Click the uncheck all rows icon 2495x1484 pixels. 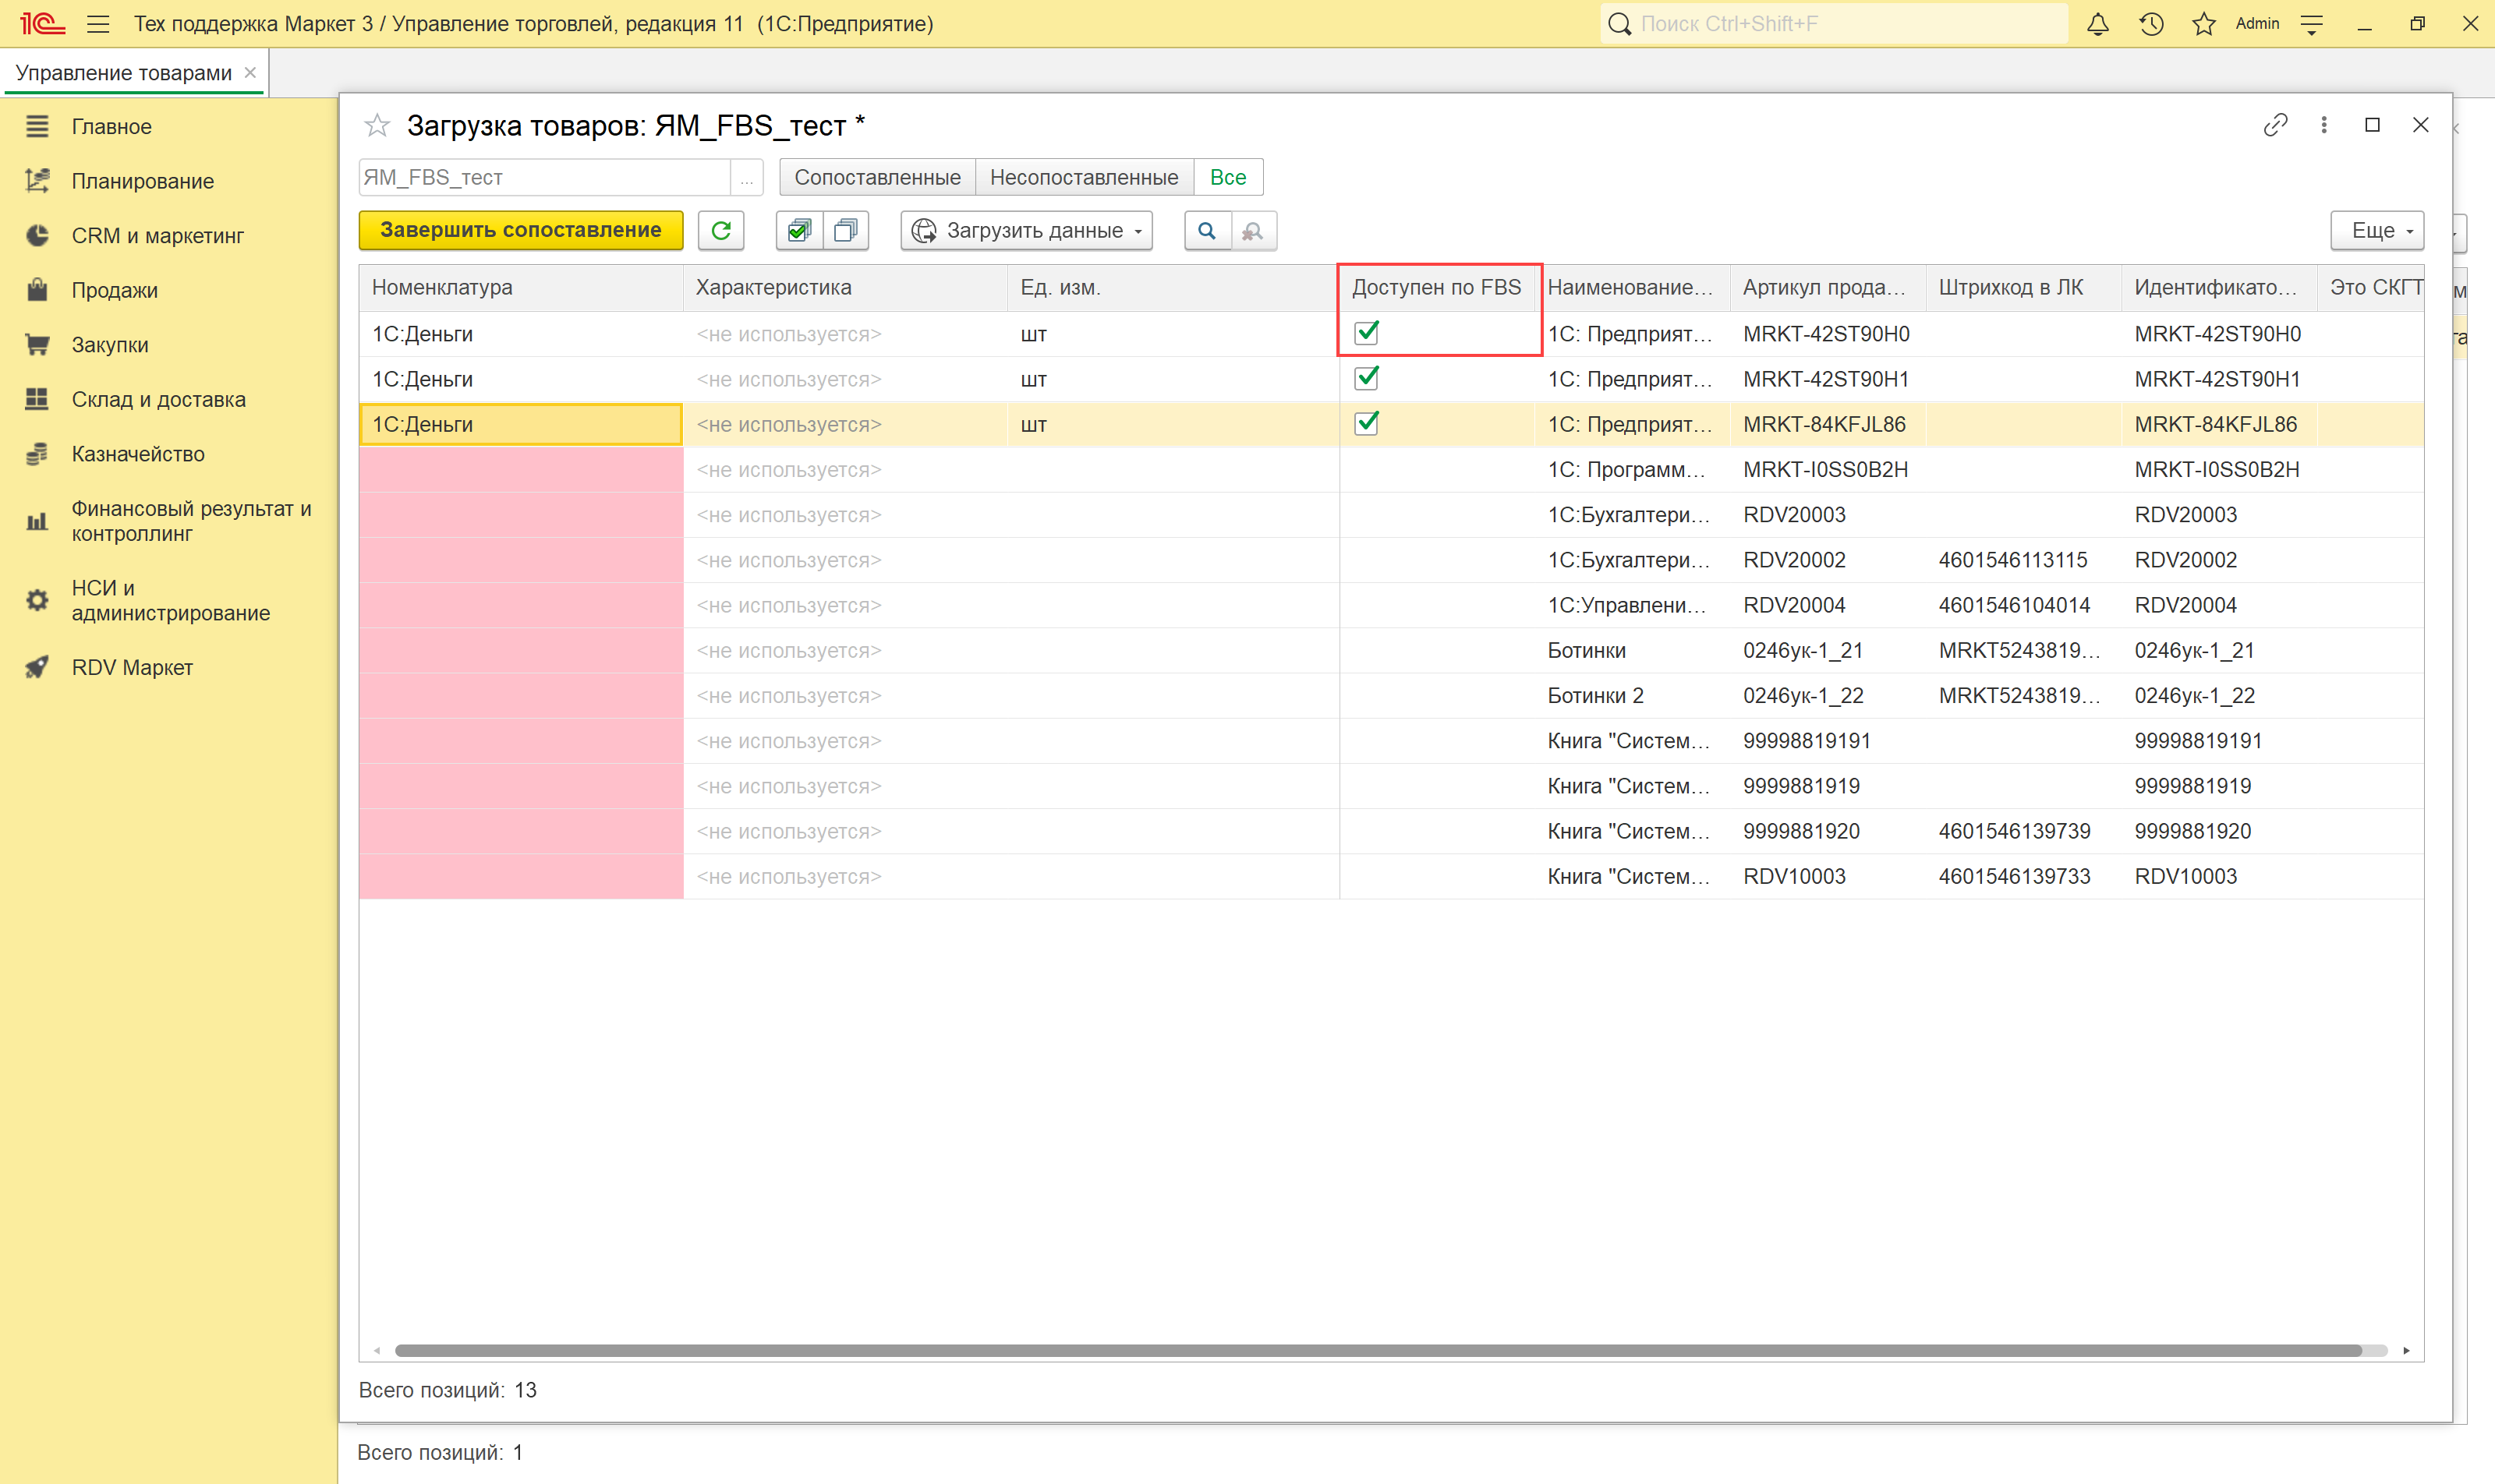click(845, 231)
